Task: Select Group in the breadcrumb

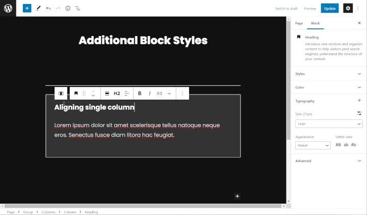Action: [x=28, y=212]
